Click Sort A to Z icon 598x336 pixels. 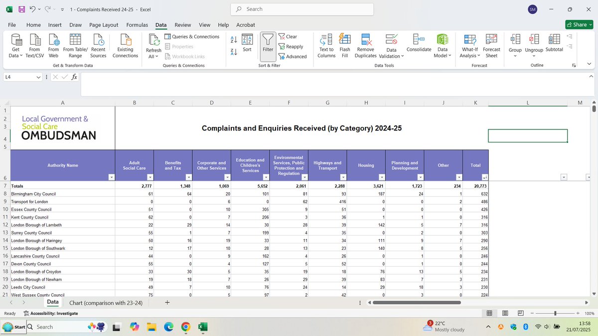[x=234, y=39]
